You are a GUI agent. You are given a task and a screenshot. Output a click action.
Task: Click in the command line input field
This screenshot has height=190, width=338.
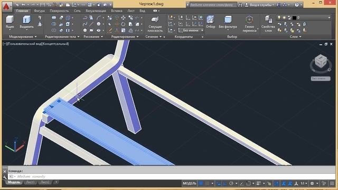click(171, 177)
